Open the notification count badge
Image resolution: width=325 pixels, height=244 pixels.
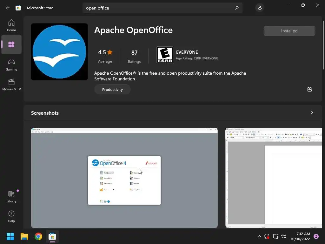316,236
